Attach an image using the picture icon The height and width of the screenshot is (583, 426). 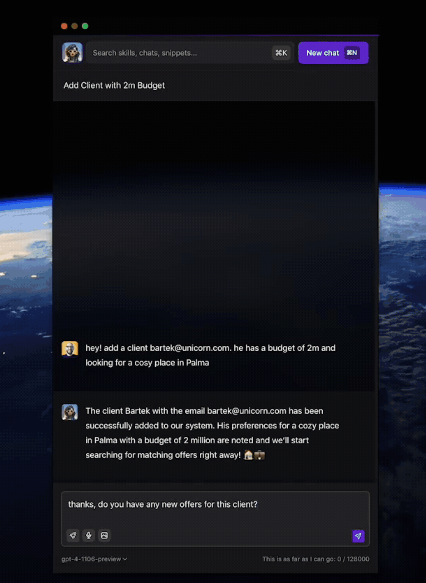click(104, 535)
